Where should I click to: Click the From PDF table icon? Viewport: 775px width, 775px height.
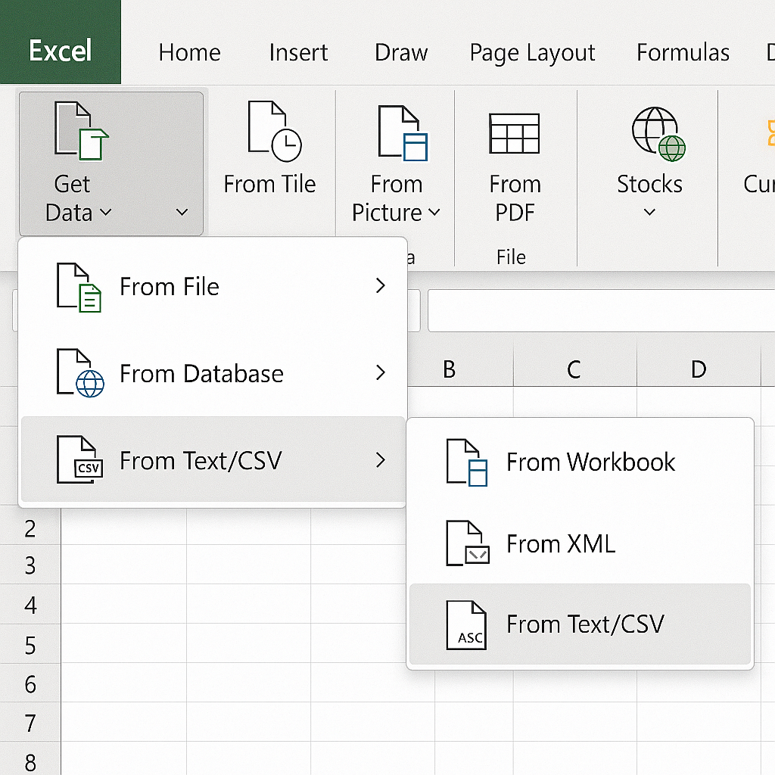click(514, 133)
